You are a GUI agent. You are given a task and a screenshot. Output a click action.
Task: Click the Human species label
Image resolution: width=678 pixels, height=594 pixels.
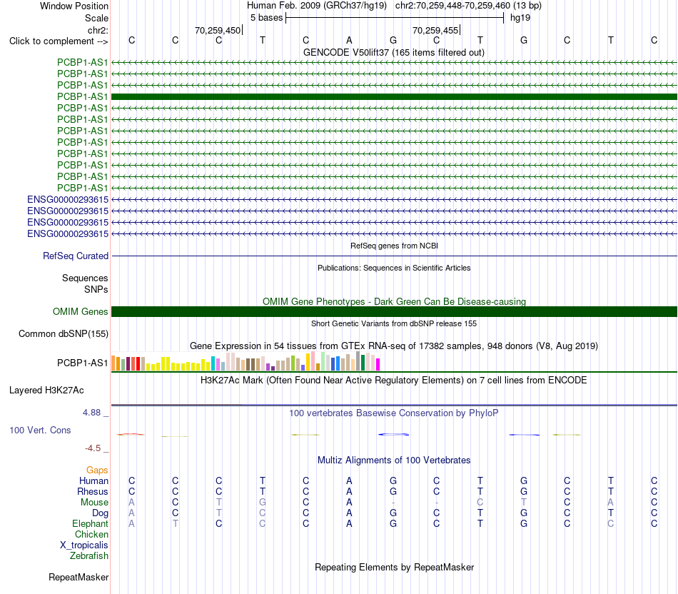(93, 481)
